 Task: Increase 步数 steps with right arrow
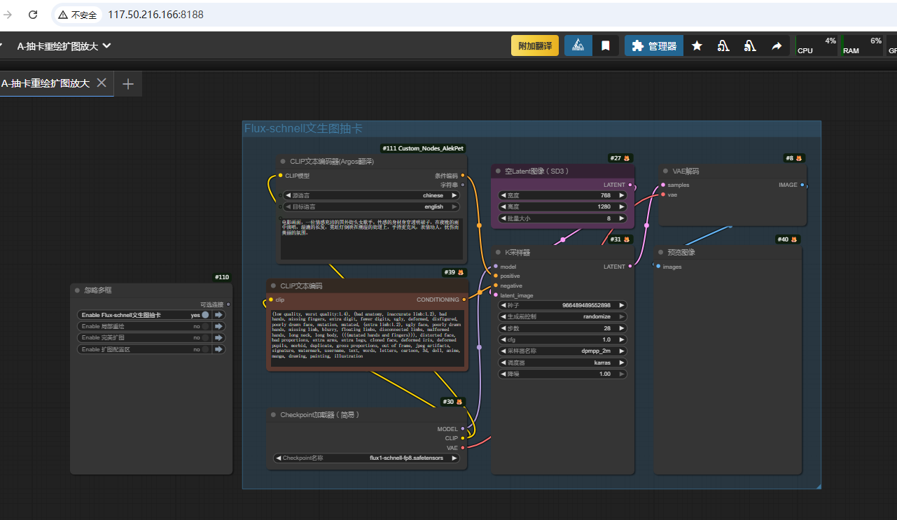coord(623,328)
